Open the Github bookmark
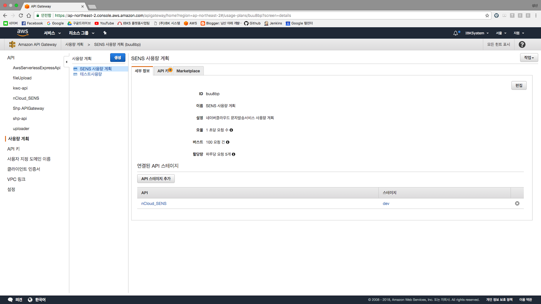Image resolution: width=541 pixels, height=304 pixels. [252, 23]
